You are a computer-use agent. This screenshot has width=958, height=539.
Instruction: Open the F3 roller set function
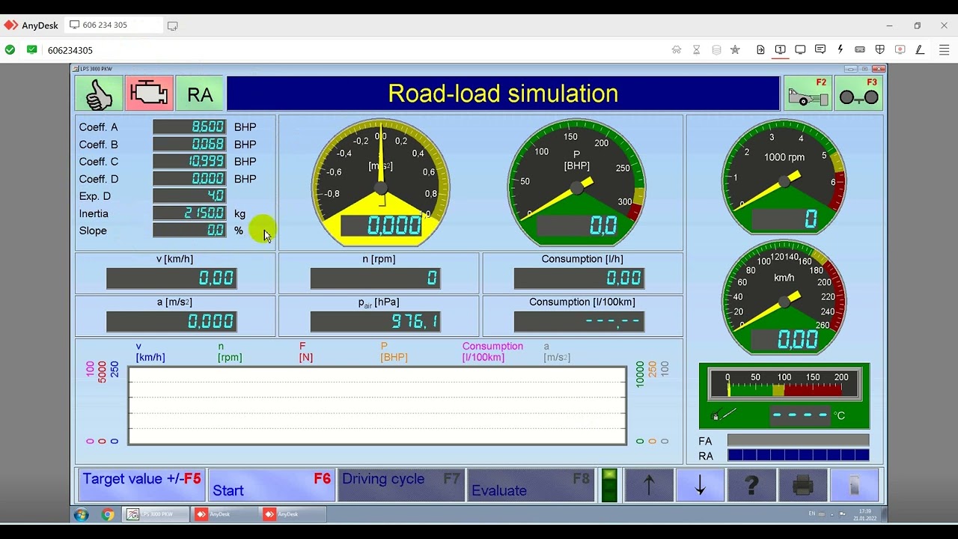858,94
